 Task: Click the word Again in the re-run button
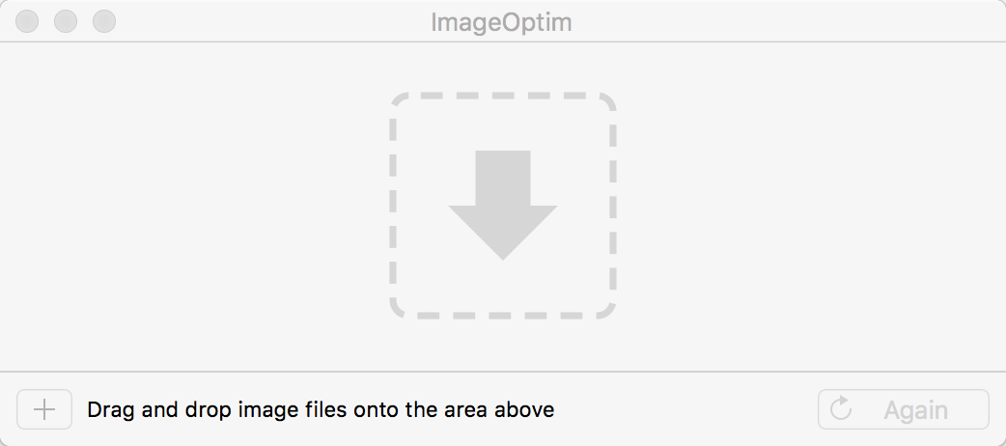click(915, 410)
